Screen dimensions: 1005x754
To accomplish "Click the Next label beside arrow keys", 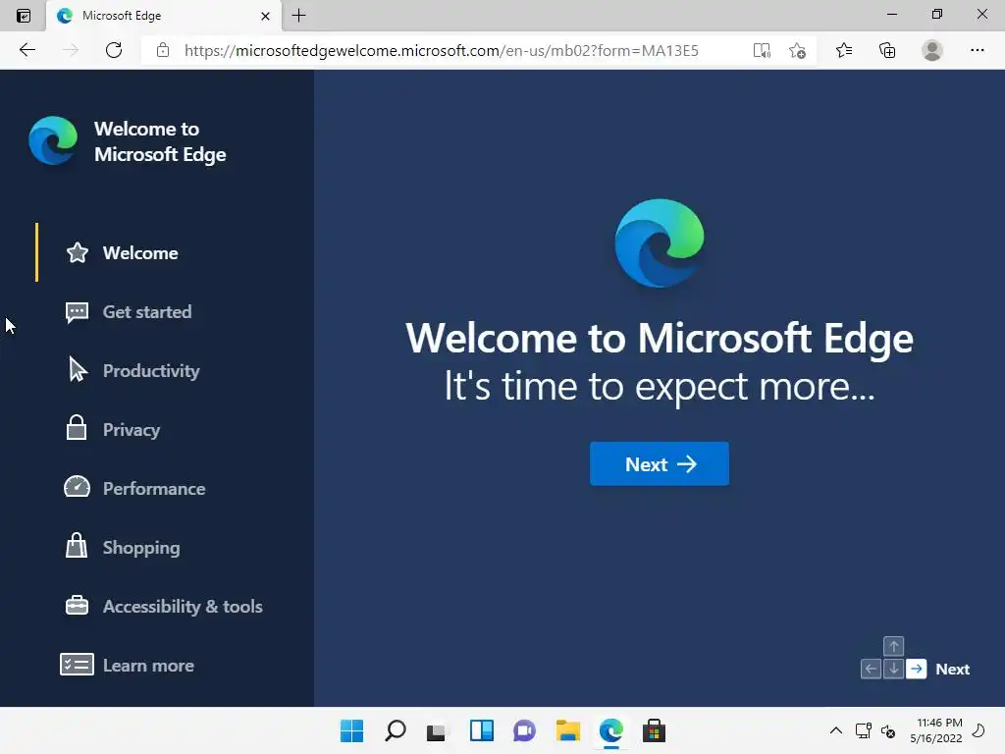I will [952, 670].
